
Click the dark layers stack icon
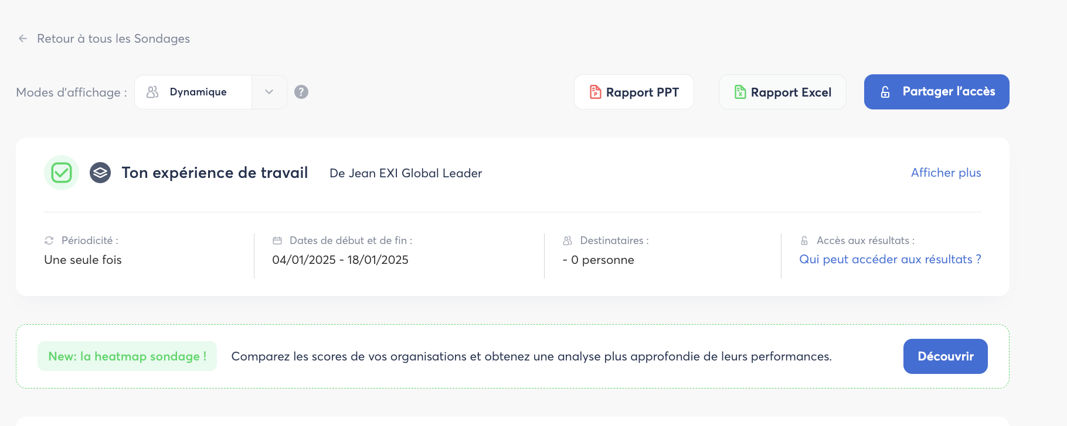(100, 173)
